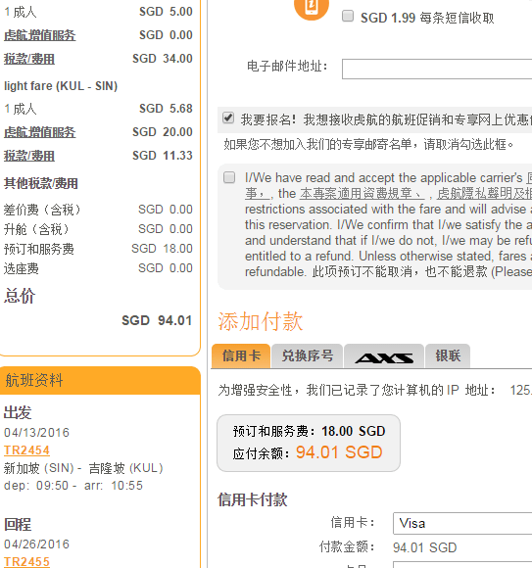Click the 航班资料 flight info panel header
532x568 pixels.
(100, 380)
